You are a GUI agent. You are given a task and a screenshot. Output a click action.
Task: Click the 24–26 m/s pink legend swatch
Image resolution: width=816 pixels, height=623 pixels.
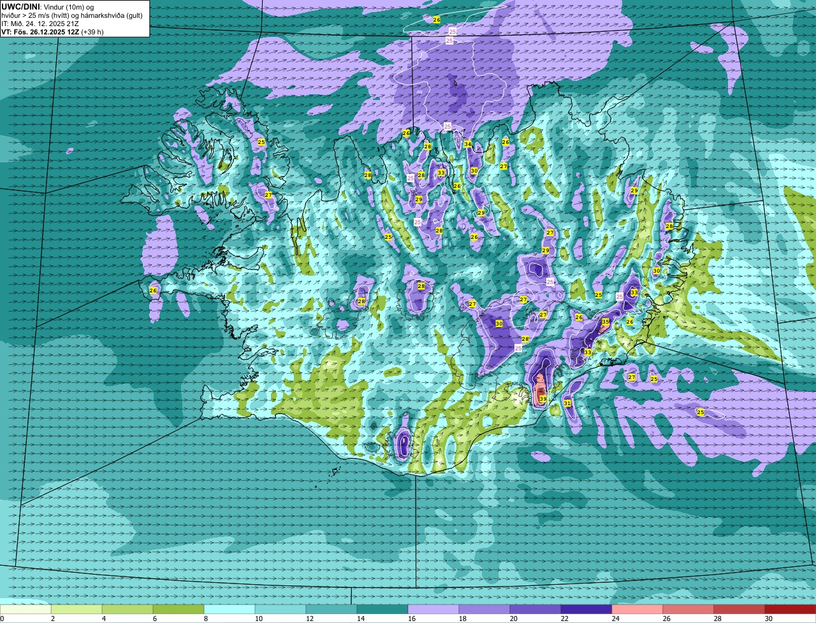[x=637, y=610]
